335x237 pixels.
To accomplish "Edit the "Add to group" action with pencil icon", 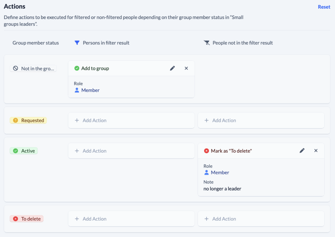I will pos(172,68).
